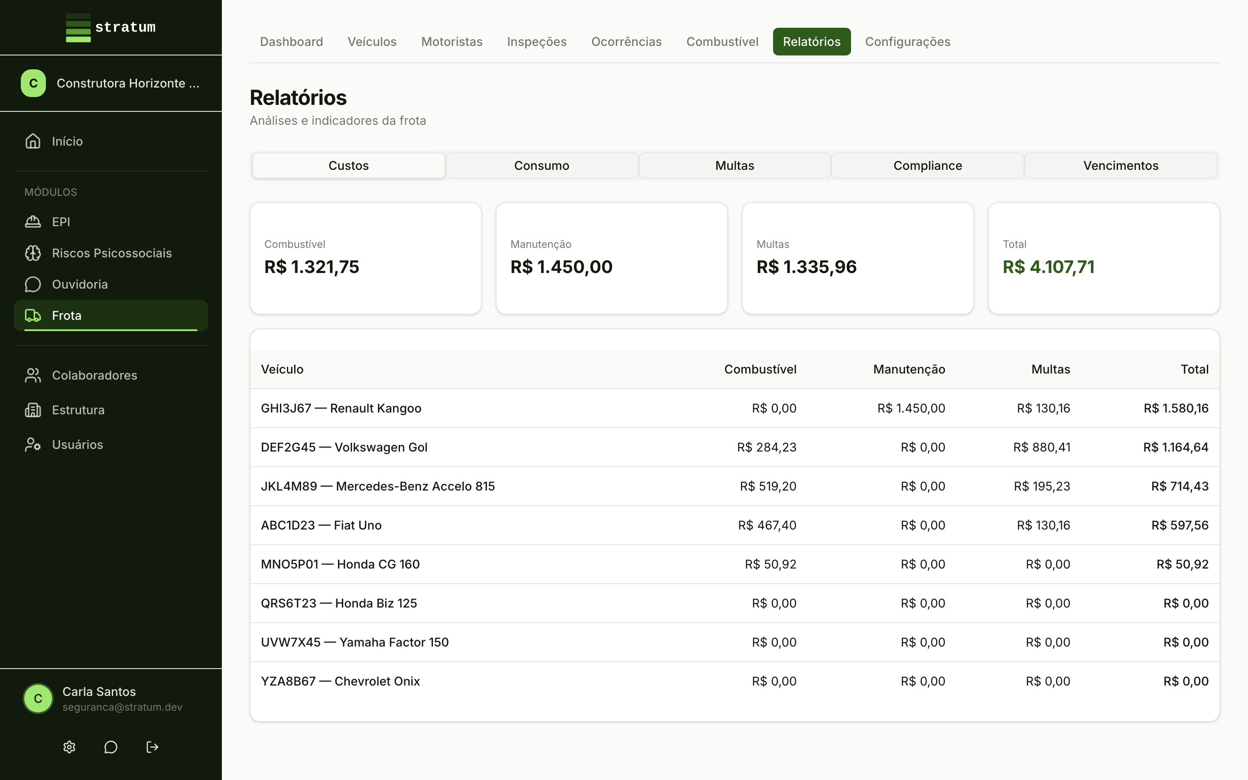Screen dimensions: 1248x780
Task: Click the Carla Santos user name
Action: pos(99,691)
